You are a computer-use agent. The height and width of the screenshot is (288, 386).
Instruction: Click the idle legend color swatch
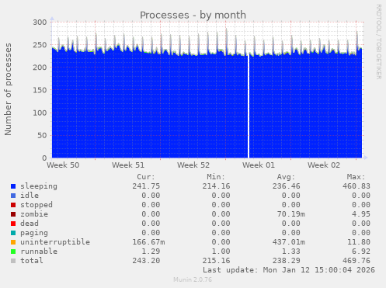pos(13,196)
